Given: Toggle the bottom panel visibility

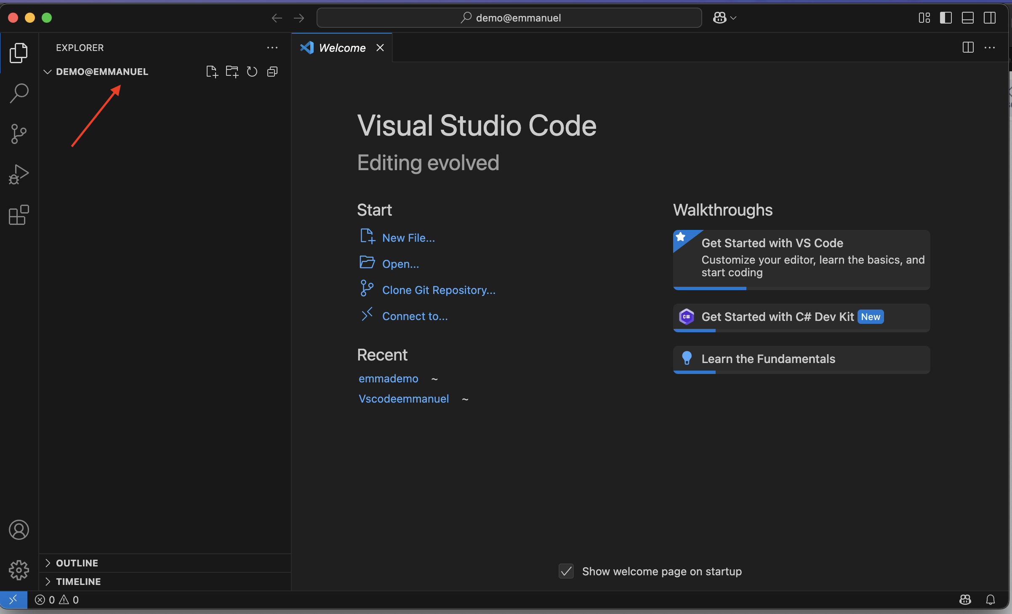Looking at the screenshot, I should (x=968, y=18).
